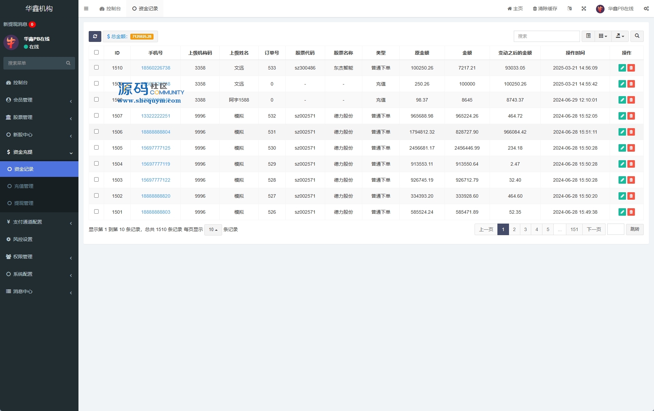Tick the checkbox for record ID 1506
This screenshot has width=654, height=411.
click(x=96, y=132)
